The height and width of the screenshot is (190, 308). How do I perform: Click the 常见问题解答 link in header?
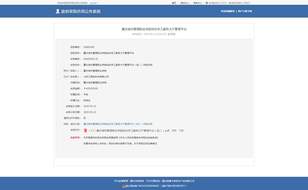click(228, 11)
